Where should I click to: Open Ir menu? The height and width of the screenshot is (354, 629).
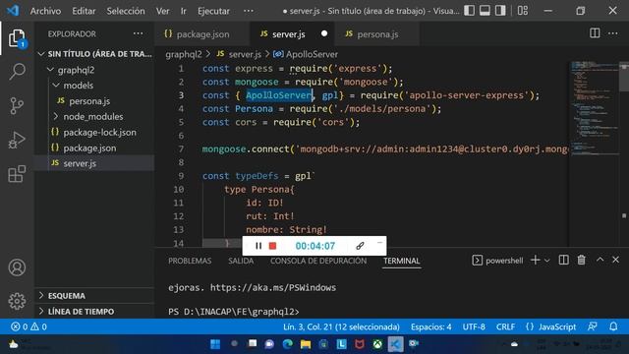coord(184,11)
